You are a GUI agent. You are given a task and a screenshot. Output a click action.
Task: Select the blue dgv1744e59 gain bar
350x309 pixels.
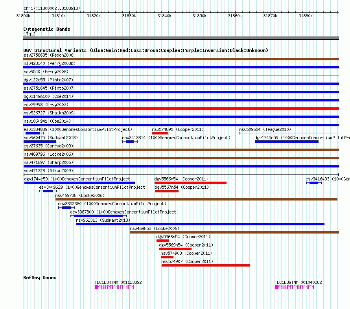click(79, 183)
